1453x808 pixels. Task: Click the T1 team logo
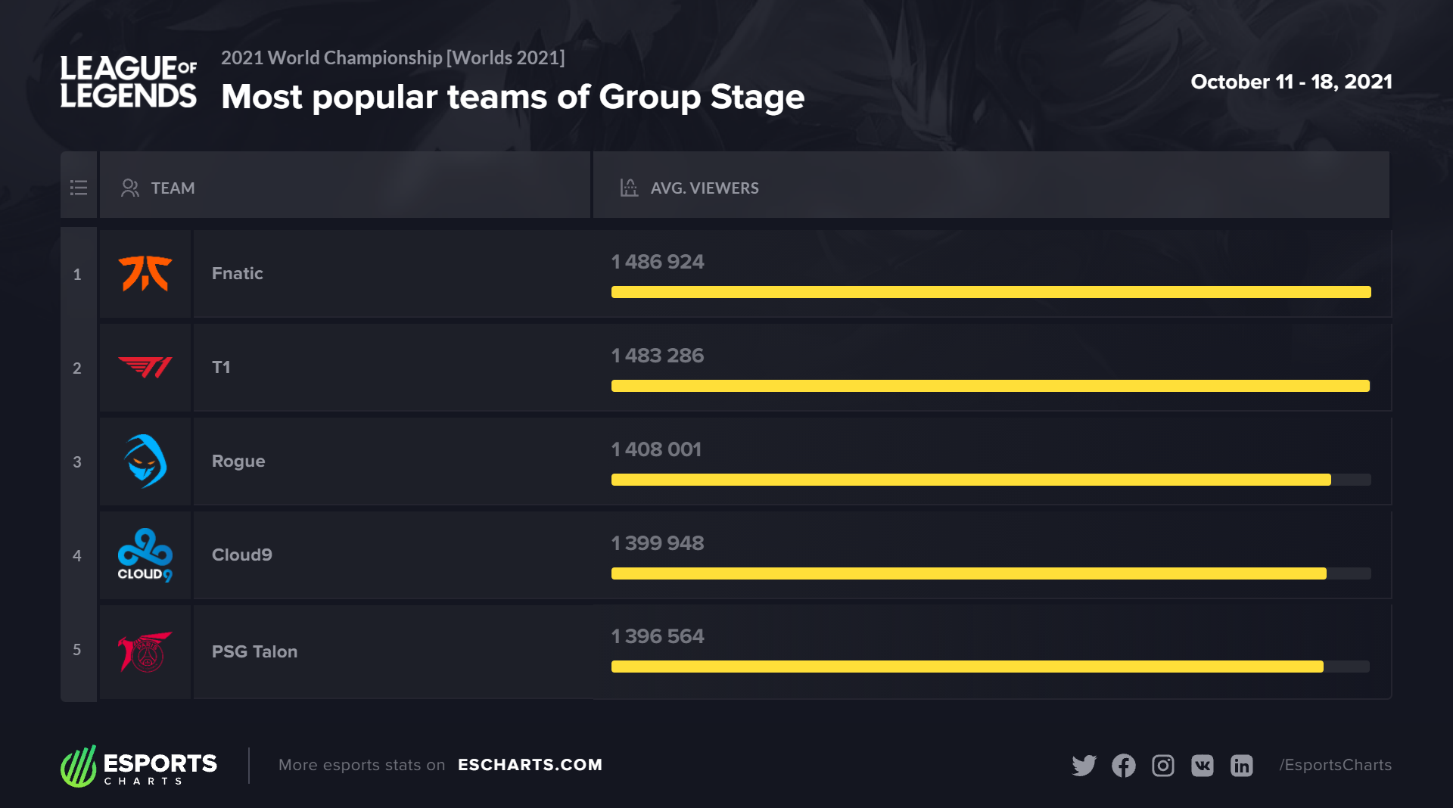coord(145,368)
